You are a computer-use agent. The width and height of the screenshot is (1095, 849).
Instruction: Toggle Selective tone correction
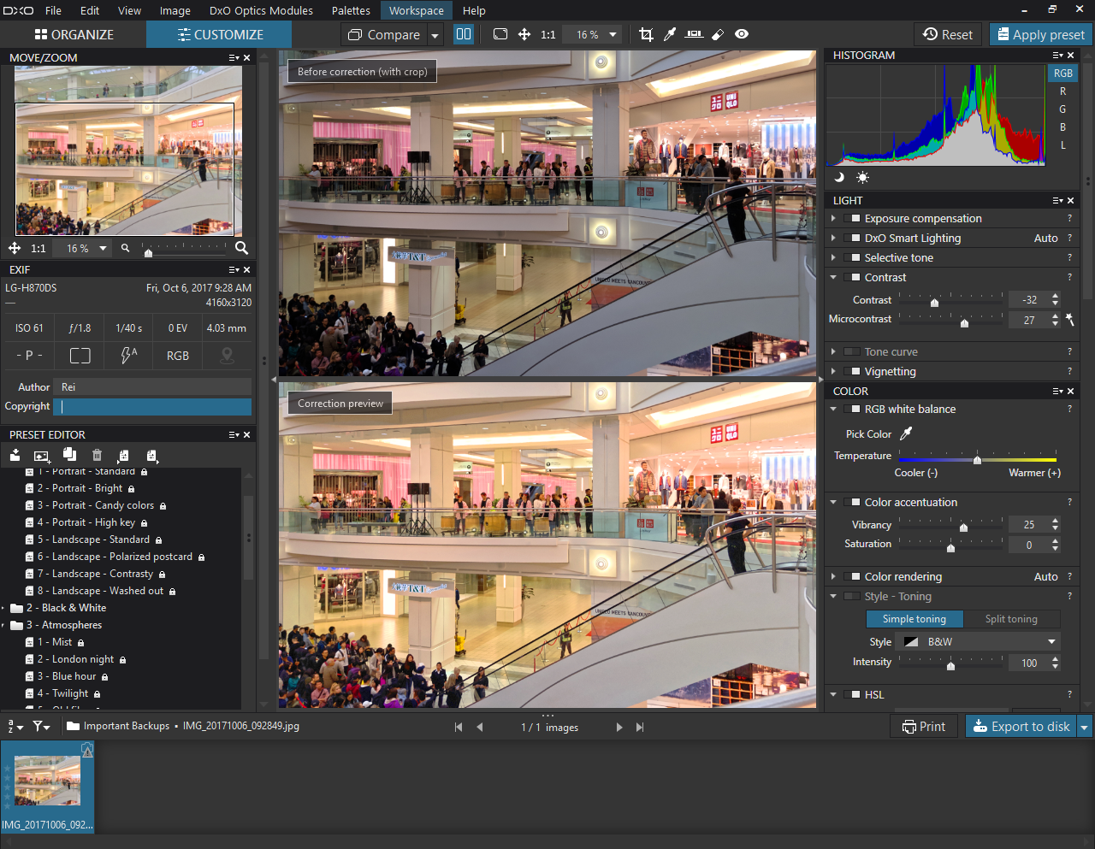pos(852,258)
